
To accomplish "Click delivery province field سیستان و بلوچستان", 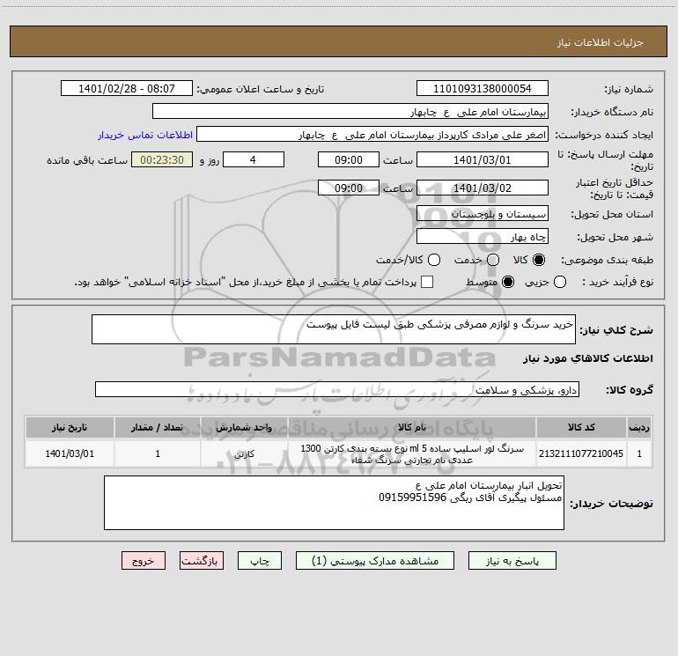I will click(483, 214).
